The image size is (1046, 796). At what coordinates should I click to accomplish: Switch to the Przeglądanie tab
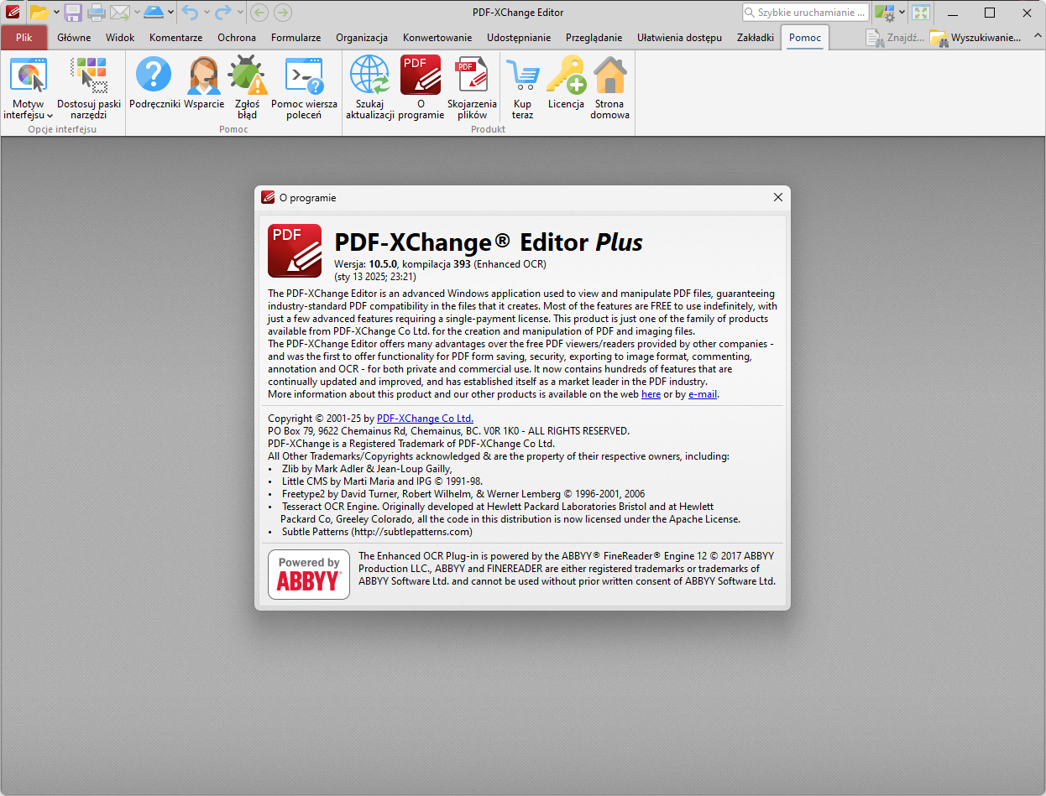pos(594,38)
